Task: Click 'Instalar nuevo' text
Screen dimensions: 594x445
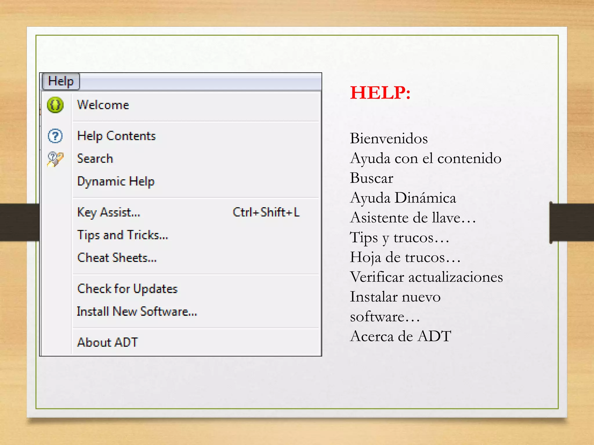Action: tap(395, 297)
